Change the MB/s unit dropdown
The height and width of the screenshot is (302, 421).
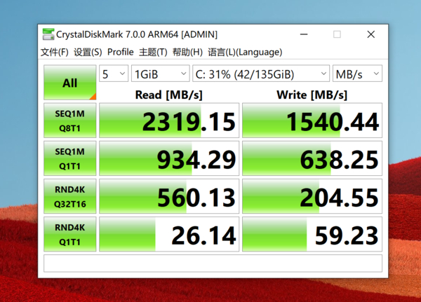click(x=357, y=74)
